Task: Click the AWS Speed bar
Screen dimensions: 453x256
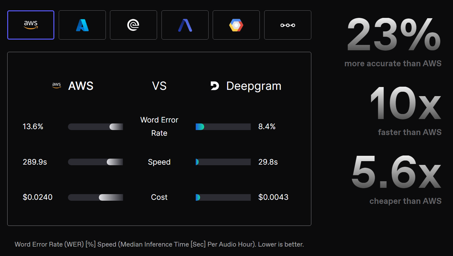Action: [x=96, y=162]
